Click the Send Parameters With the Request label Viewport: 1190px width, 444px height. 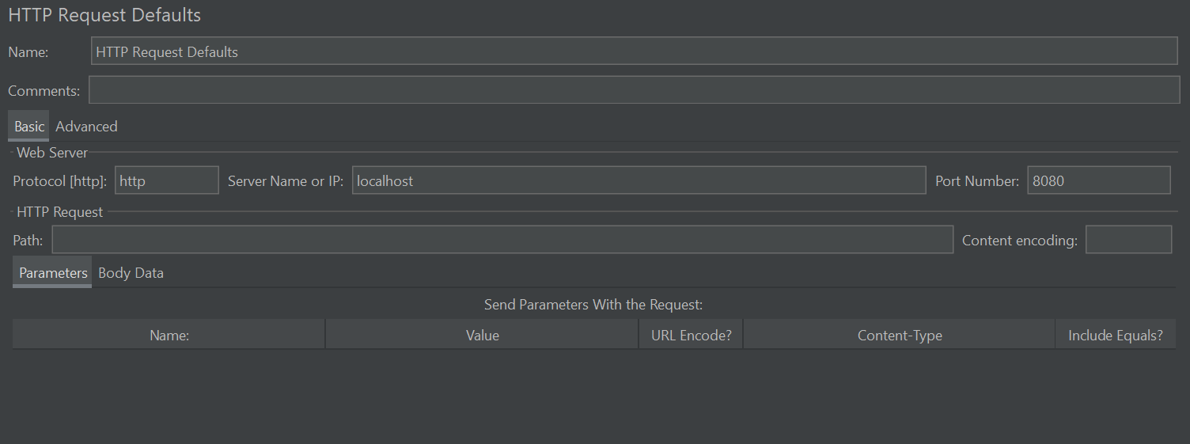[x=593, y=305]
